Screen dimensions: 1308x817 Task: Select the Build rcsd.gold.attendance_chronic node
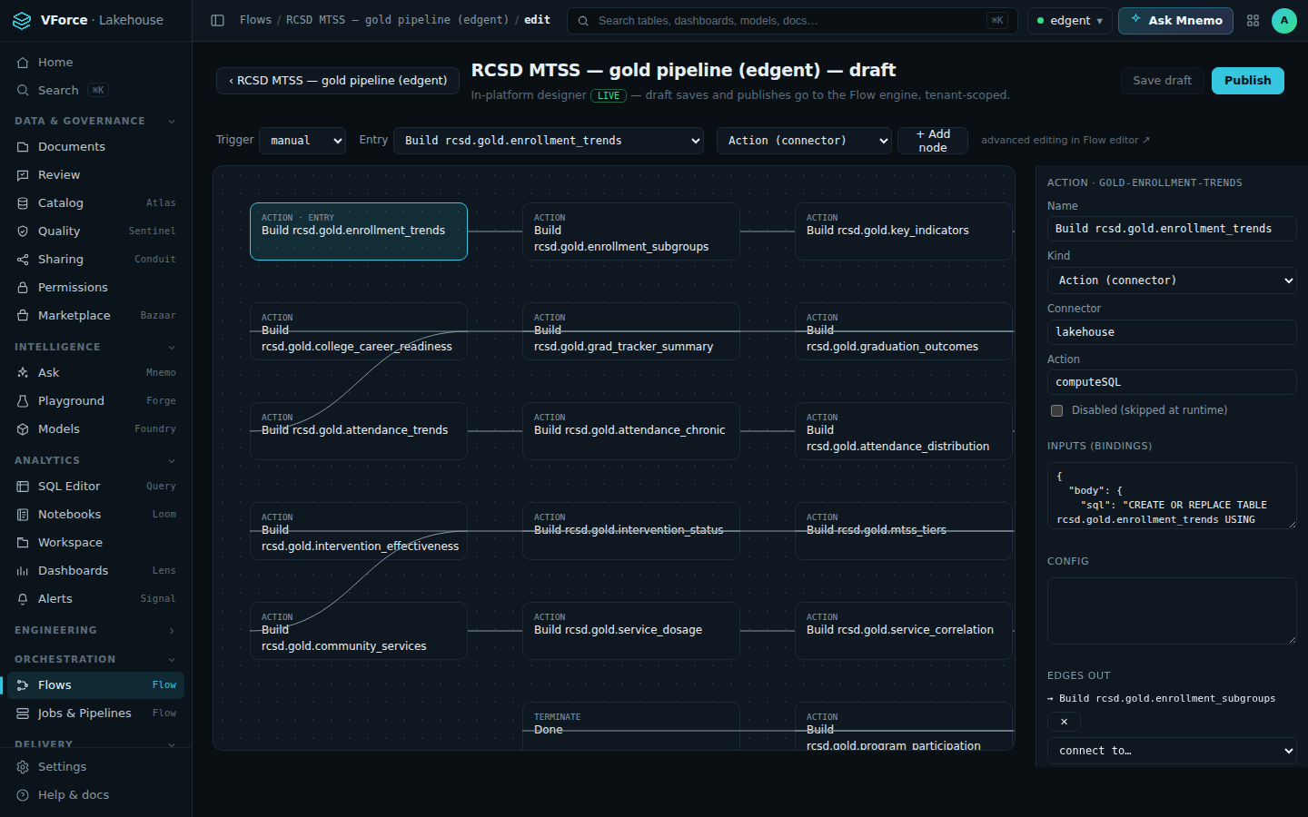pyautogui.click(x=631, y=431)
